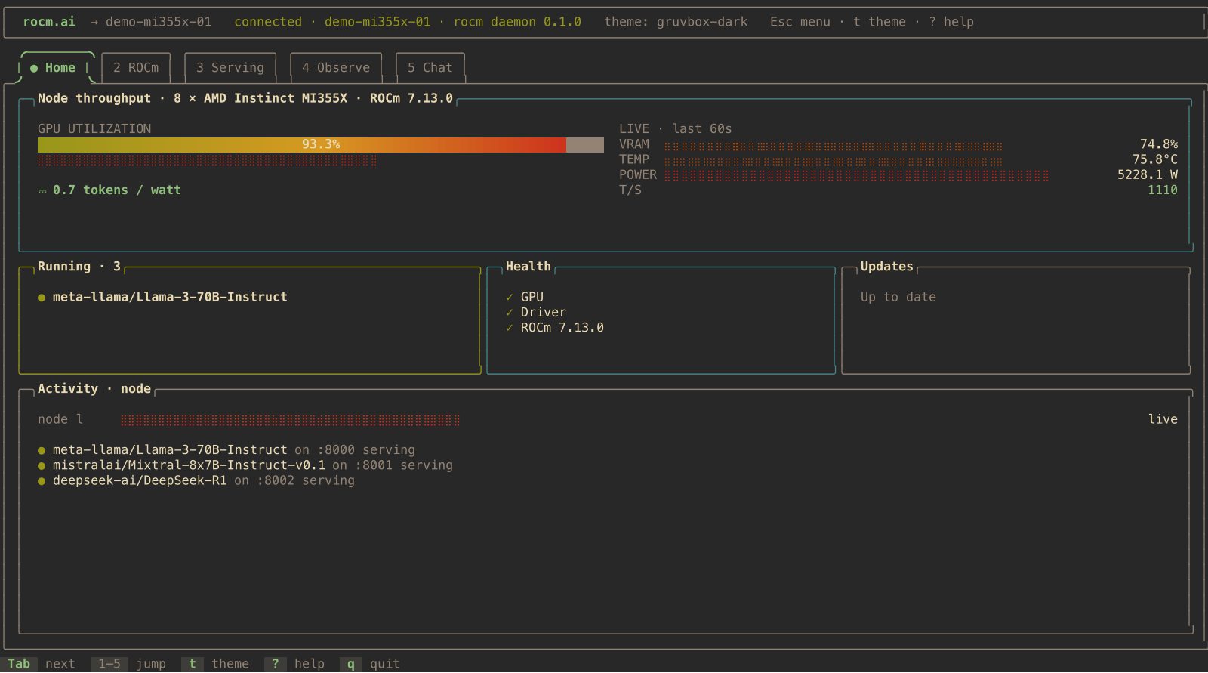Viewport: 1208px width, 673px height.
Task: Click the Running · 3 panel title
Action: 79,267
